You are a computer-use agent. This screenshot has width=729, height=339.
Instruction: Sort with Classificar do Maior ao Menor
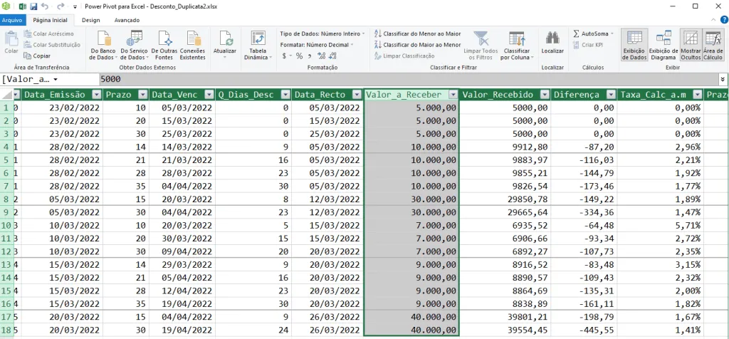click(x=417, y=45)
